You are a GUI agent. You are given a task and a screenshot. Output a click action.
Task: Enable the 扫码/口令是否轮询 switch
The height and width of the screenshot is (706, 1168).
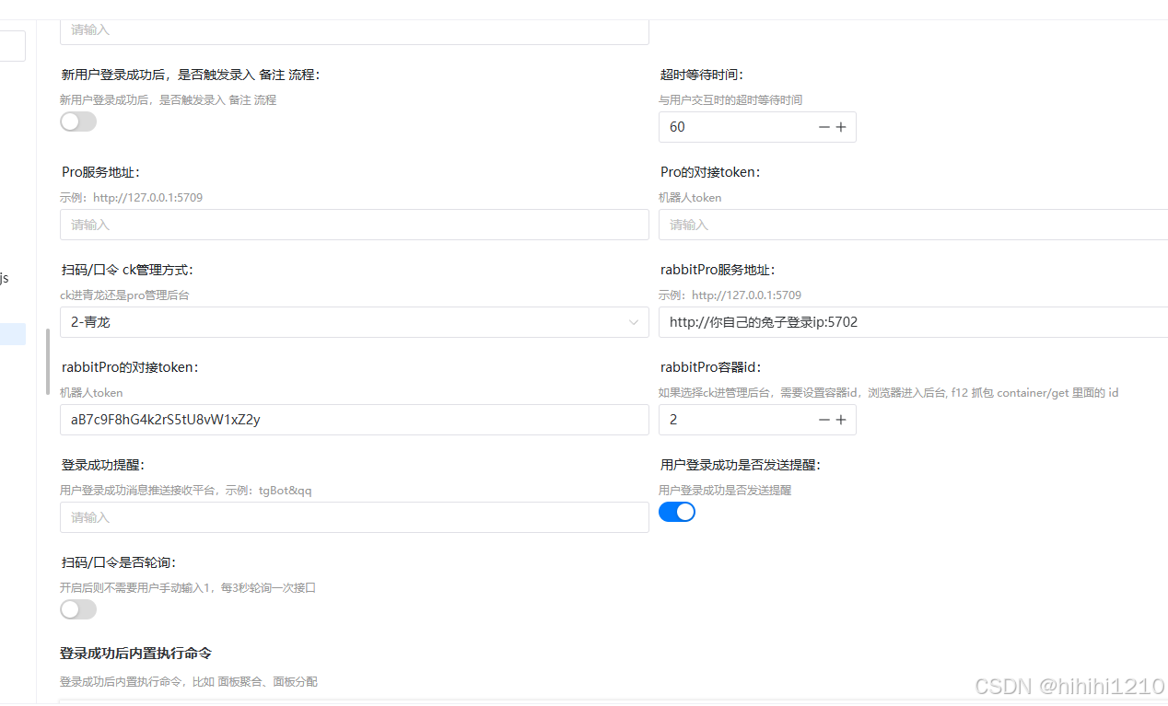click(x=78, y=609)
